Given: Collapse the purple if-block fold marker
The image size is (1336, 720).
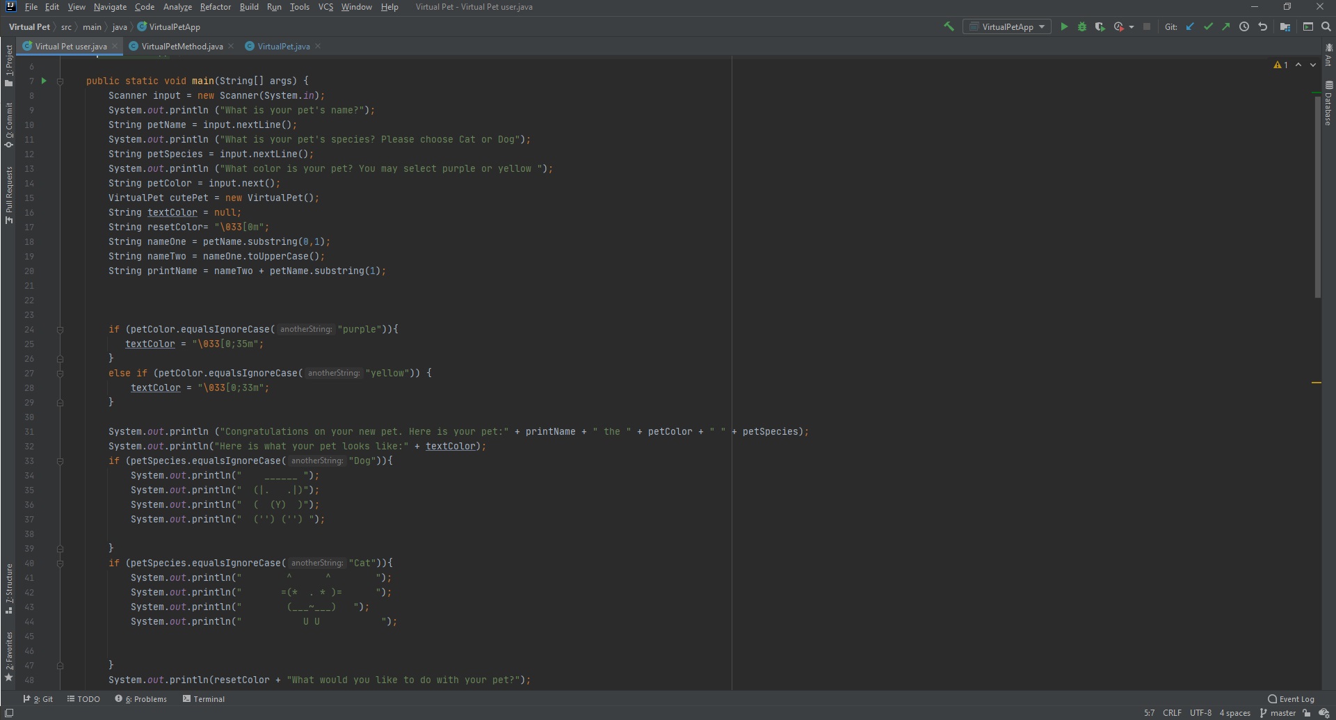Looking at the screenshot, I should coord(60,330).
